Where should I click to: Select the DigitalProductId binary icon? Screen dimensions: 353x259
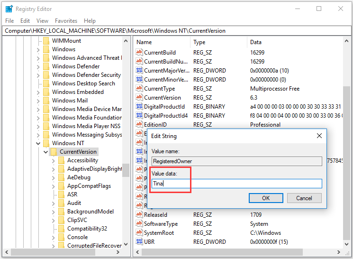click(139, 106)
